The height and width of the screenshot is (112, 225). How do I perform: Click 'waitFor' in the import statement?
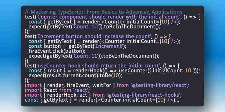click(x=102, y=85)
